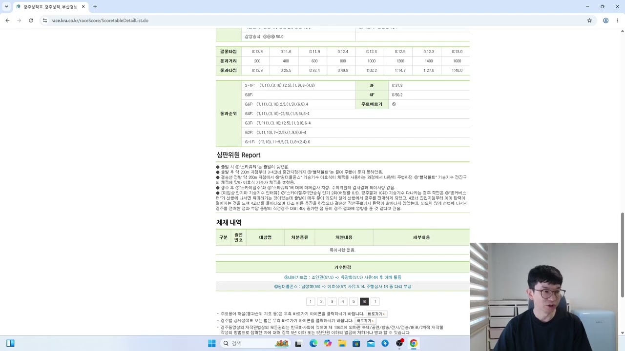Open the Windows Start menu
The image size is (625, 351).
point(211,343)
